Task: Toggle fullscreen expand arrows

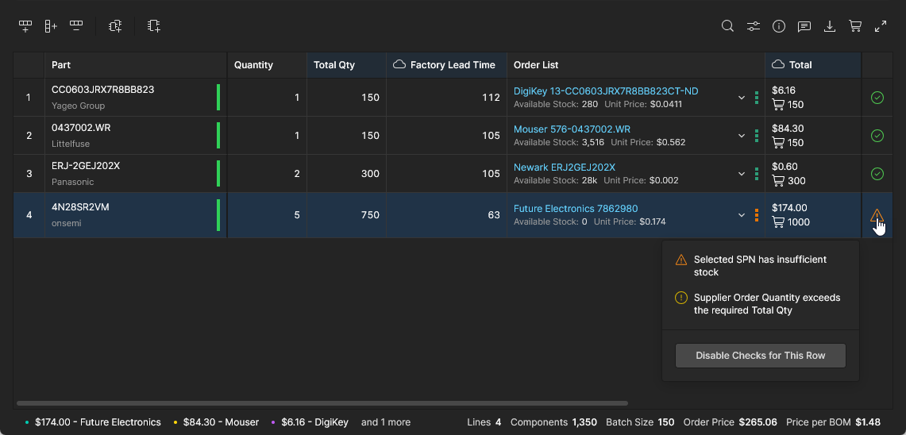Action: click(x=881, y=26)
